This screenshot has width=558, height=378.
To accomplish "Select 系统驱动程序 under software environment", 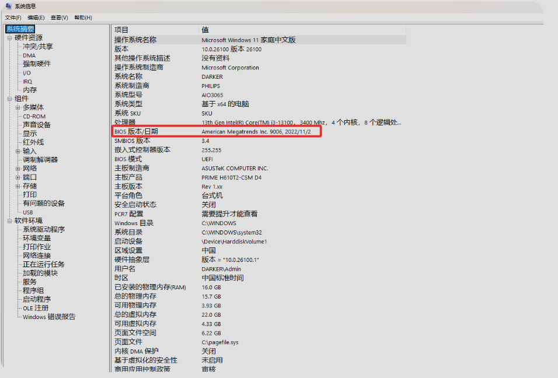I will pyautogui.click(x=44, y=229).
